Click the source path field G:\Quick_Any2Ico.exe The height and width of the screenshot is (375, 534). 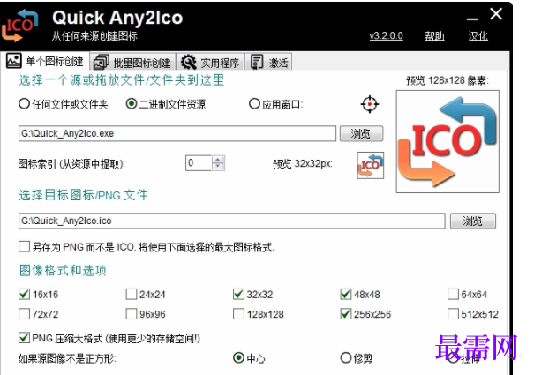pos(177,133)
